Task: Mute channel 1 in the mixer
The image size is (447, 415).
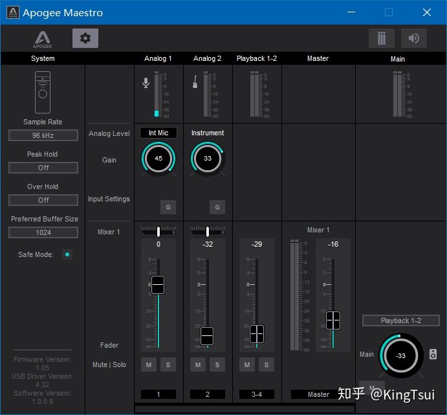Action: coord(149,365)
